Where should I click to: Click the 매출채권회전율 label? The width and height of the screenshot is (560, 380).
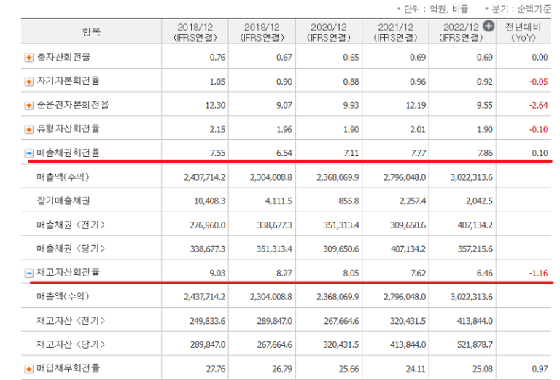[68, 153]
